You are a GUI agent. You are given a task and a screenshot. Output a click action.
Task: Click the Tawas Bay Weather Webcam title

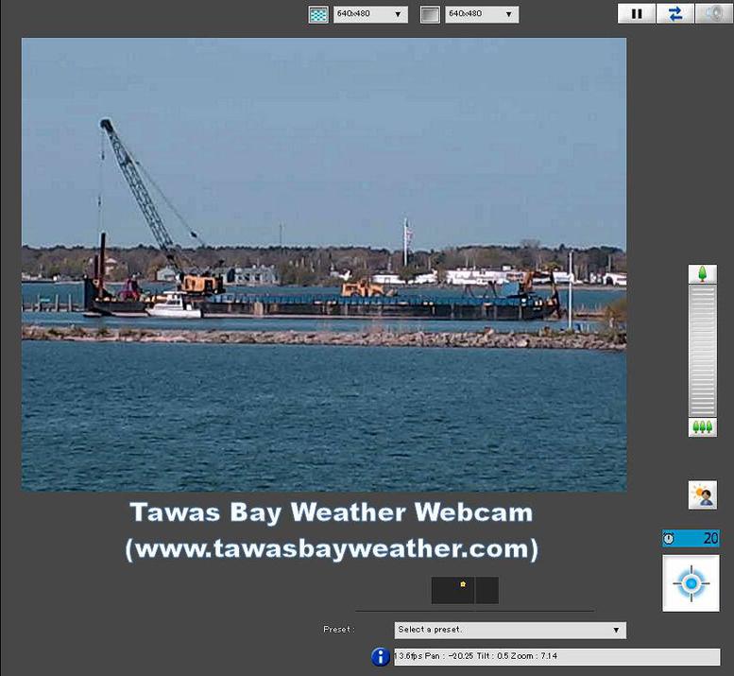coord(331,512)
